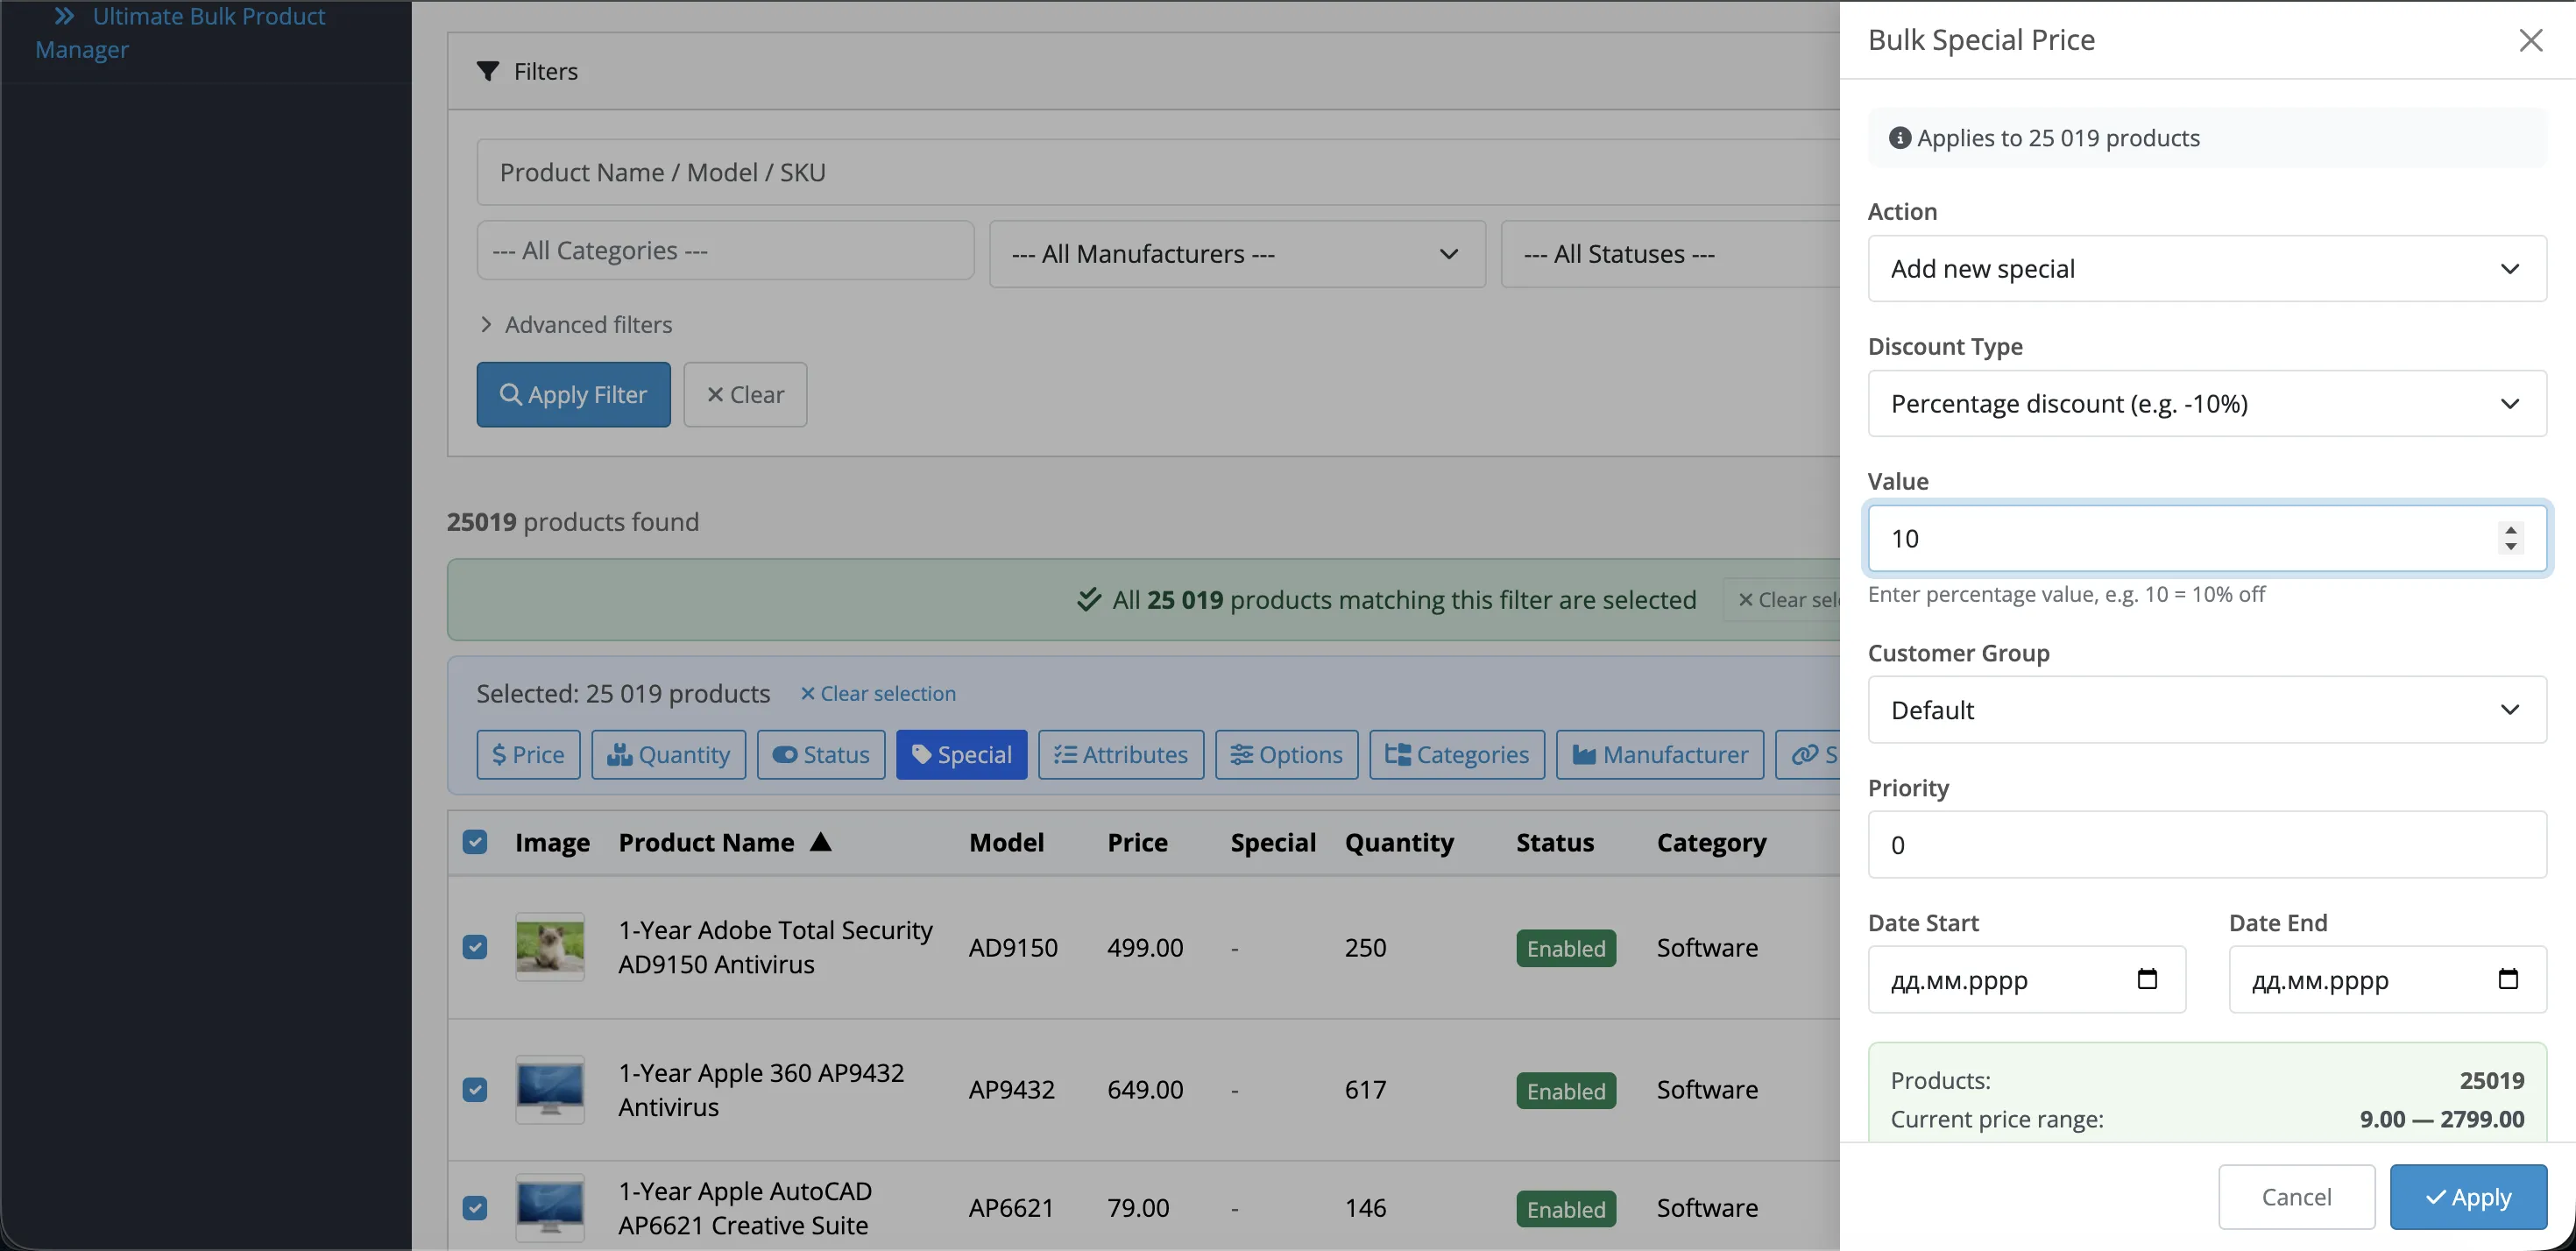Close the Bulk Special Price panel

2530,40
